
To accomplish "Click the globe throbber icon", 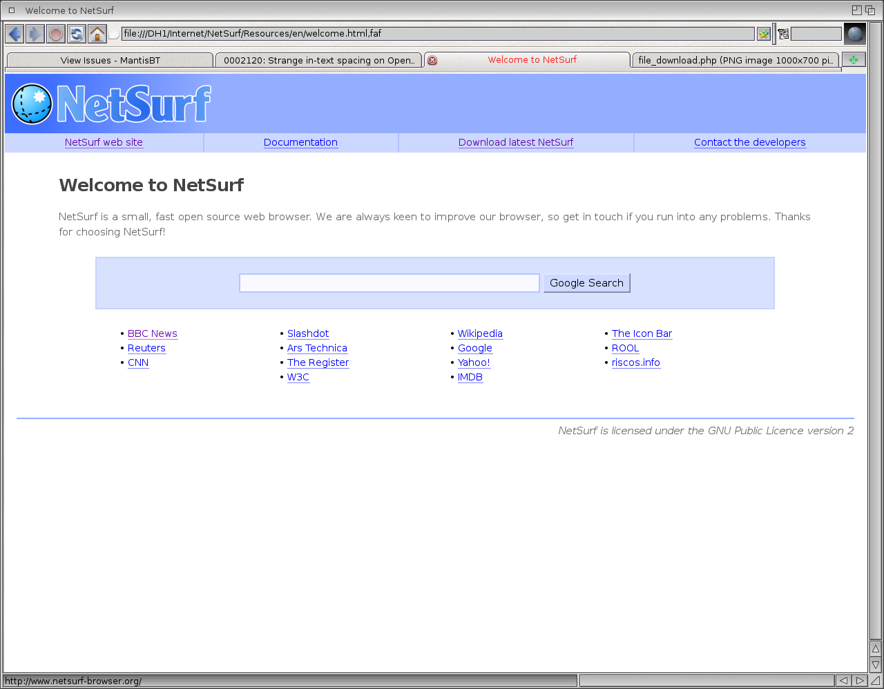I will [855, 34].
